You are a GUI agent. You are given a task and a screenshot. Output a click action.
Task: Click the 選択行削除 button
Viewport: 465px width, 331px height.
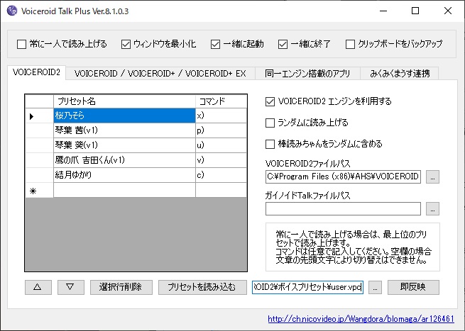click(x=121, y=287)
